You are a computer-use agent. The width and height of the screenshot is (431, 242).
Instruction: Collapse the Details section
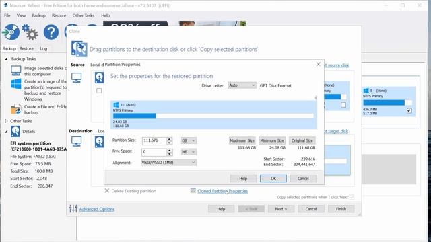tap(6, 132)
